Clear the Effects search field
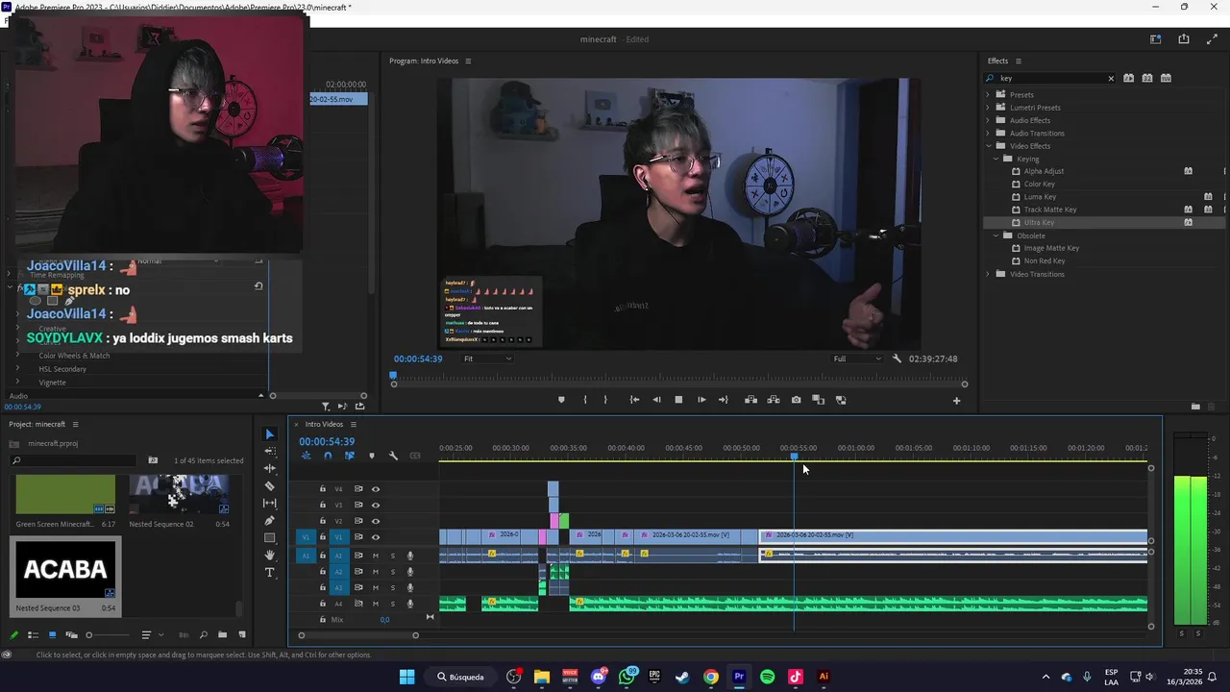This screenshot has height=692, width=1230. pos(1111,79)
